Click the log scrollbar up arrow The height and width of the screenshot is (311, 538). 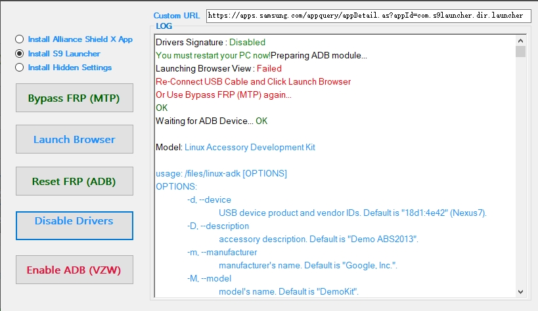[520, 41]
